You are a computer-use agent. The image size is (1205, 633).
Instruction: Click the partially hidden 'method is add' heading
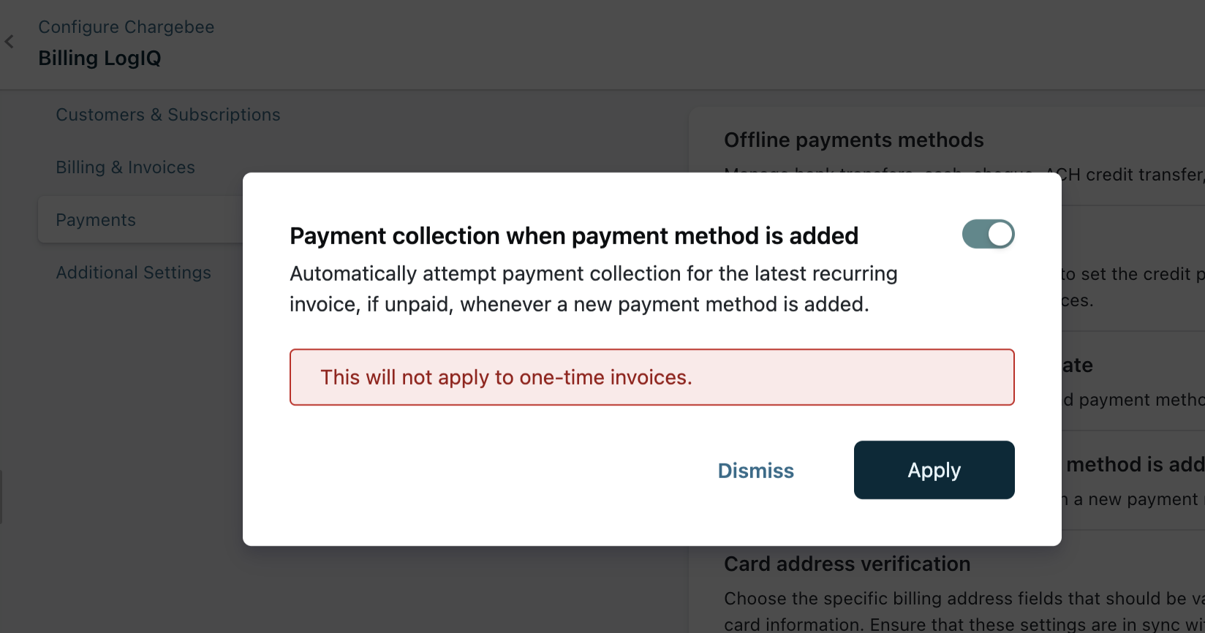click(1134, 465)
